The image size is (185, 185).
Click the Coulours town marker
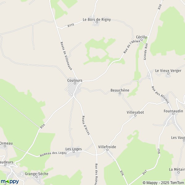point(75,83)
